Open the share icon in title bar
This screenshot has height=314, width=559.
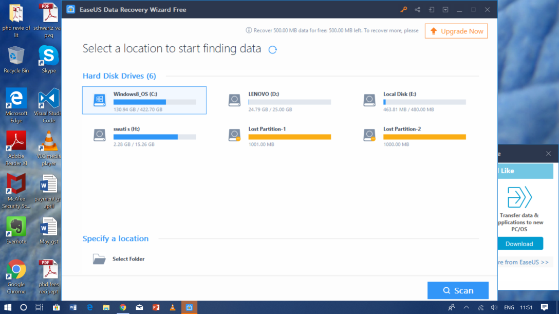[x=418, y=10]
